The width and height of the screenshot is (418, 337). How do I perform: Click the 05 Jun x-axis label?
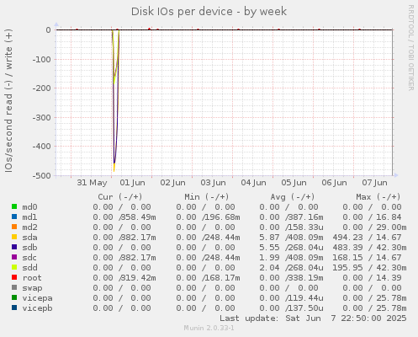click(x=294, y=183)
